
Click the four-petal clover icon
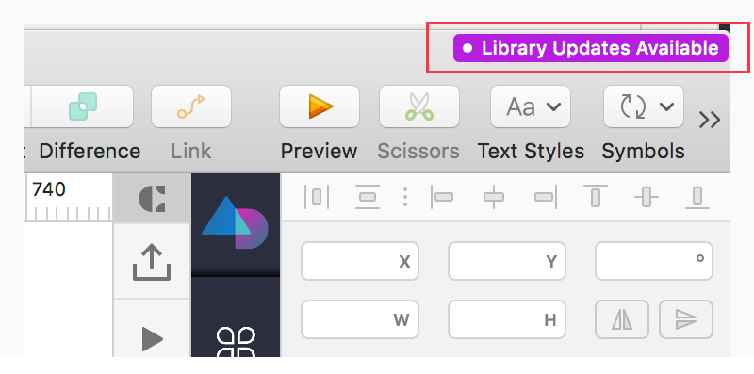click(235, 342)
